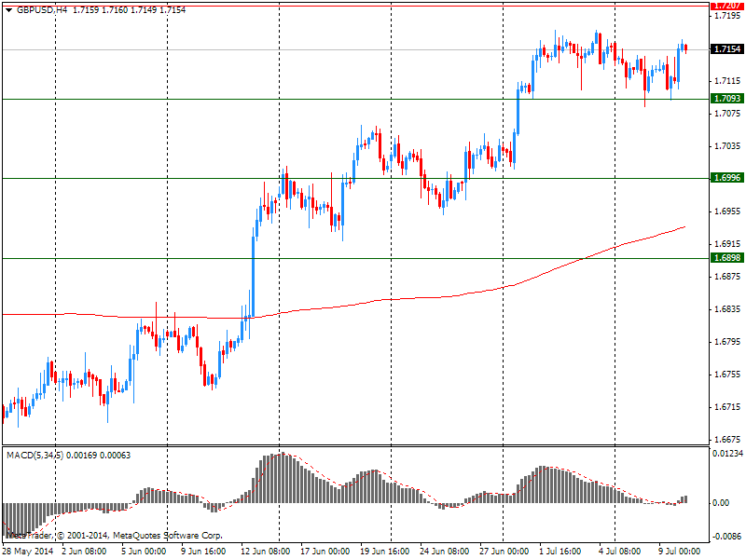The height and width of the screenshot is (559, 746).
Task: Click the time axis label 28 May 2014
Action: pyautogui.click(x=27, y=552)
